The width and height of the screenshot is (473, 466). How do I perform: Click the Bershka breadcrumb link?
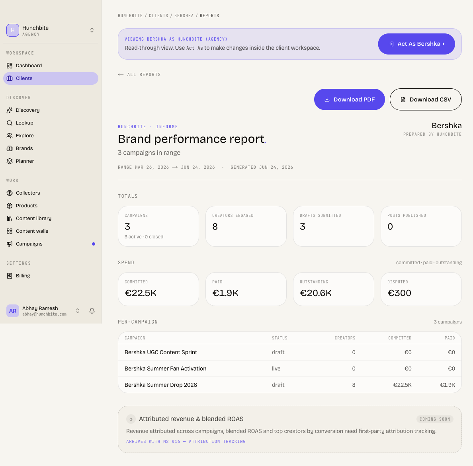click(184, 16)
